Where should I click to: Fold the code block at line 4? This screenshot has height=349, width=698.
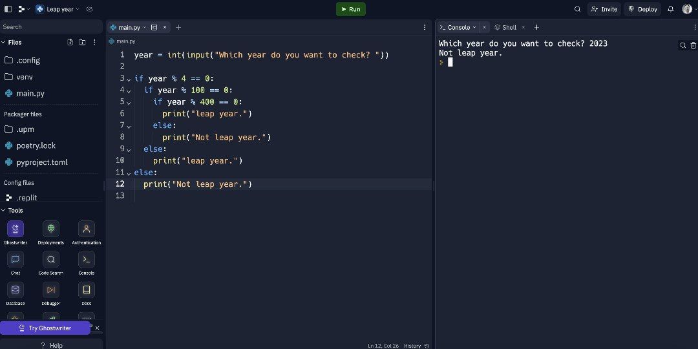(129, 91)
